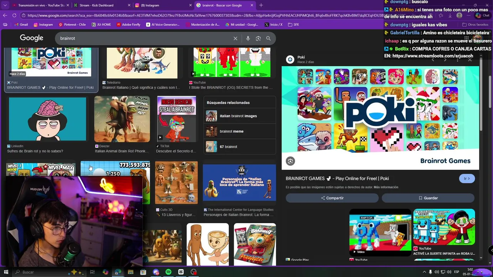This screenshot has width=493, height=277.
Task: Open Personajes de Italian Brainrot thumbnail
Action: [x=239, y=183]
